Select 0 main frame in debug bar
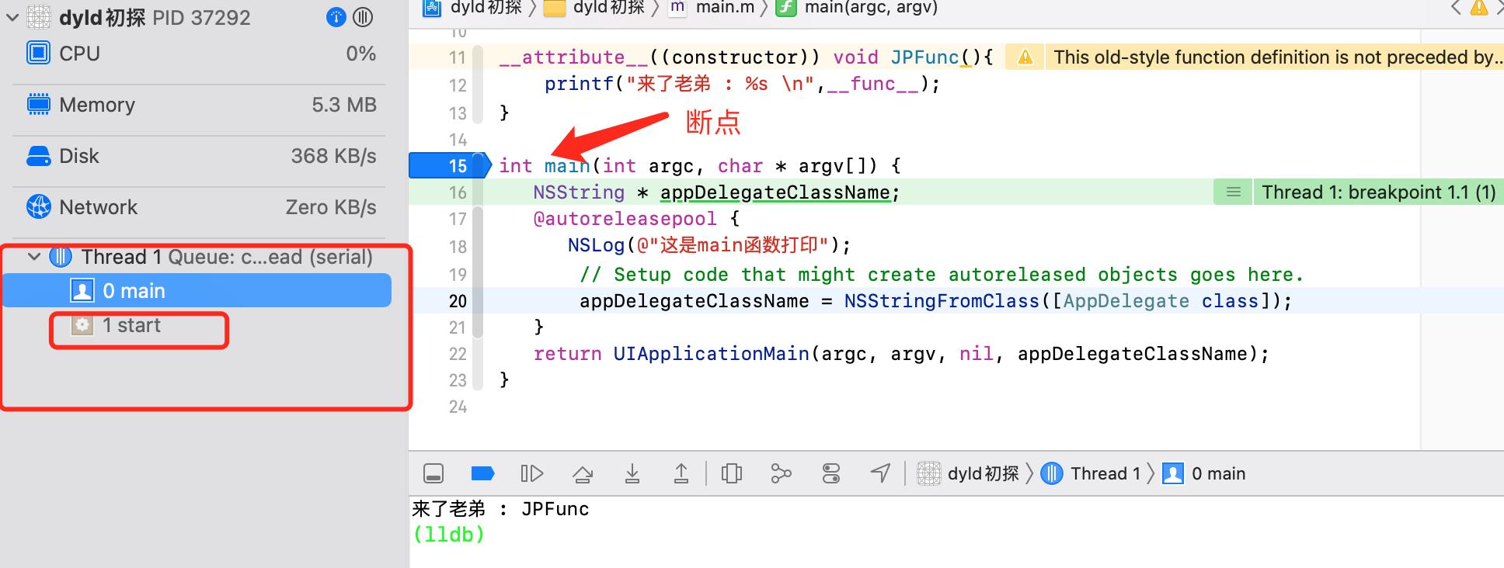Screen dimensions: 1504x568 [x=1204, y=473]
